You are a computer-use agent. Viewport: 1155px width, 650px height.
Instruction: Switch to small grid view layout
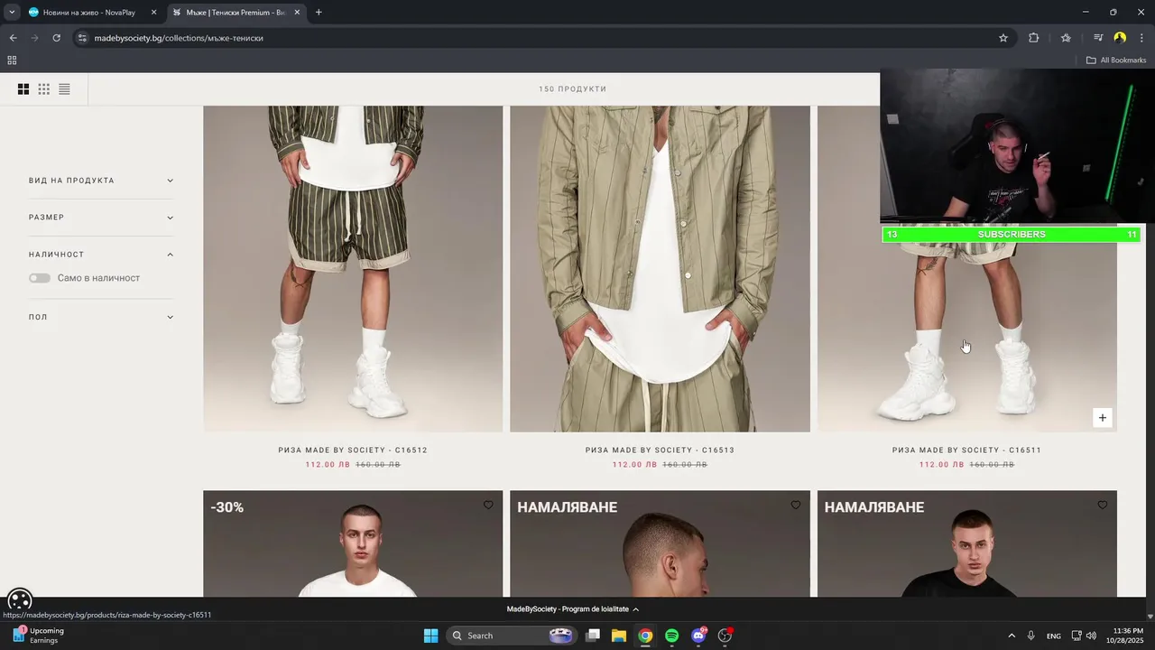[43, 88]
